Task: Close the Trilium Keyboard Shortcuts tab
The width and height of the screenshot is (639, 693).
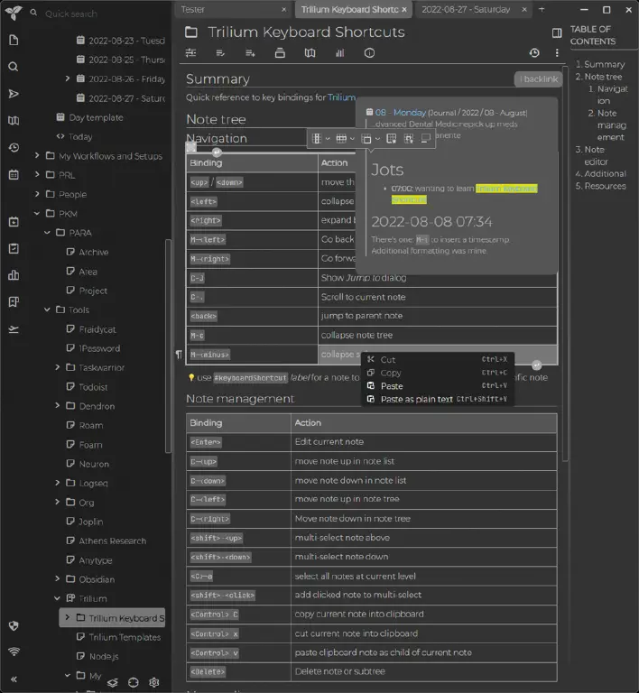Action: coord(404,9)
